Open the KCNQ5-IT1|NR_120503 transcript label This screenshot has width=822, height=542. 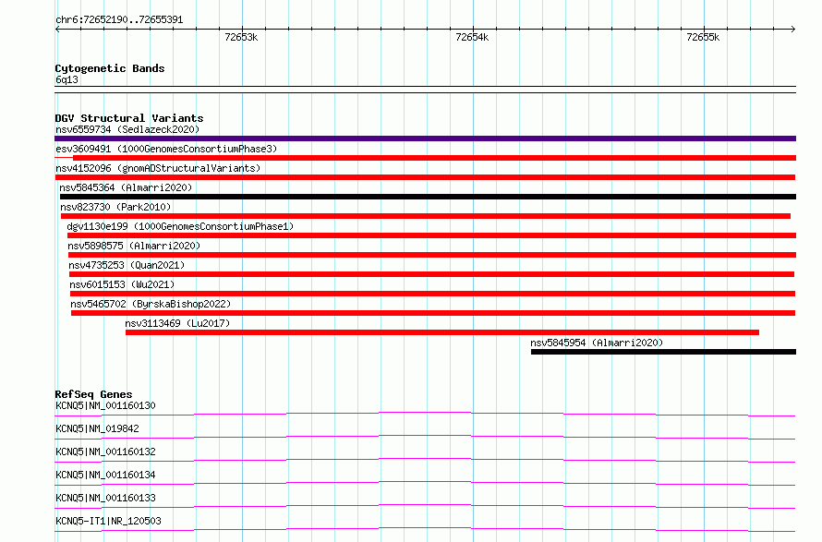click(x=108, y=521)
